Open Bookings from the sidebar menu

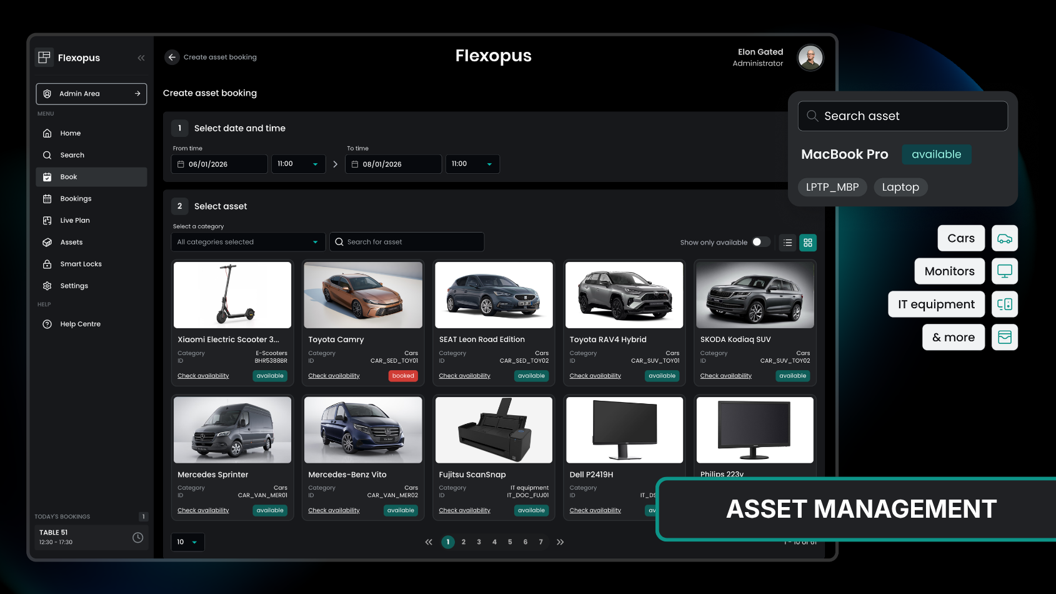76,198
